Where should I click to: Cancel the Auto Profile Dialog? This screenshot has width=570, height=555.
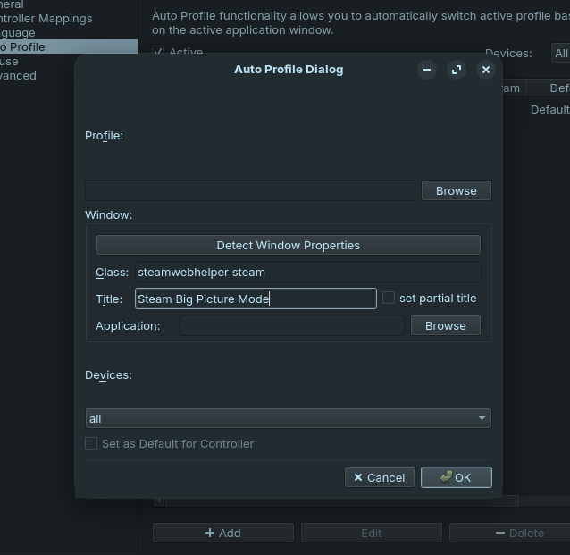379,477
